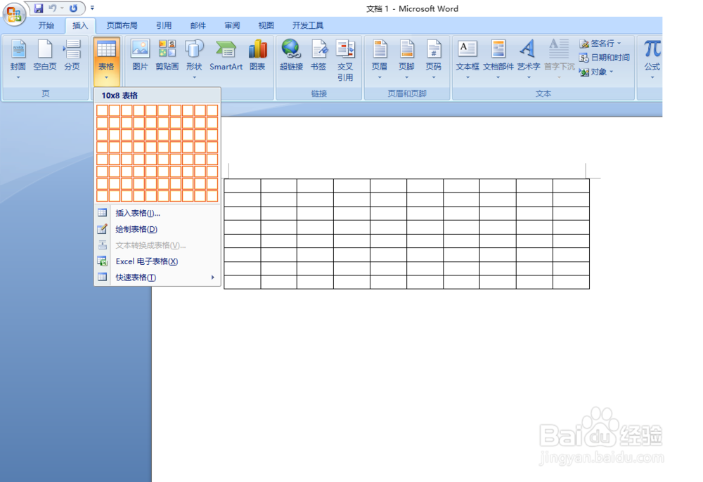The image size is (703, 482).
Task: Open undo history dropdown arrow
Action: click(62, 8)
